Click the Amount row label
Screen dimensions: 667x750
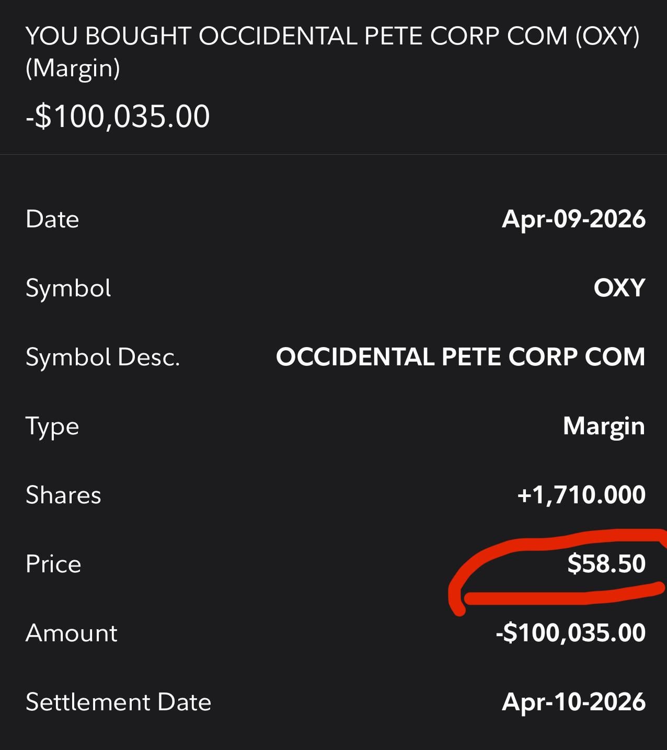72,633
